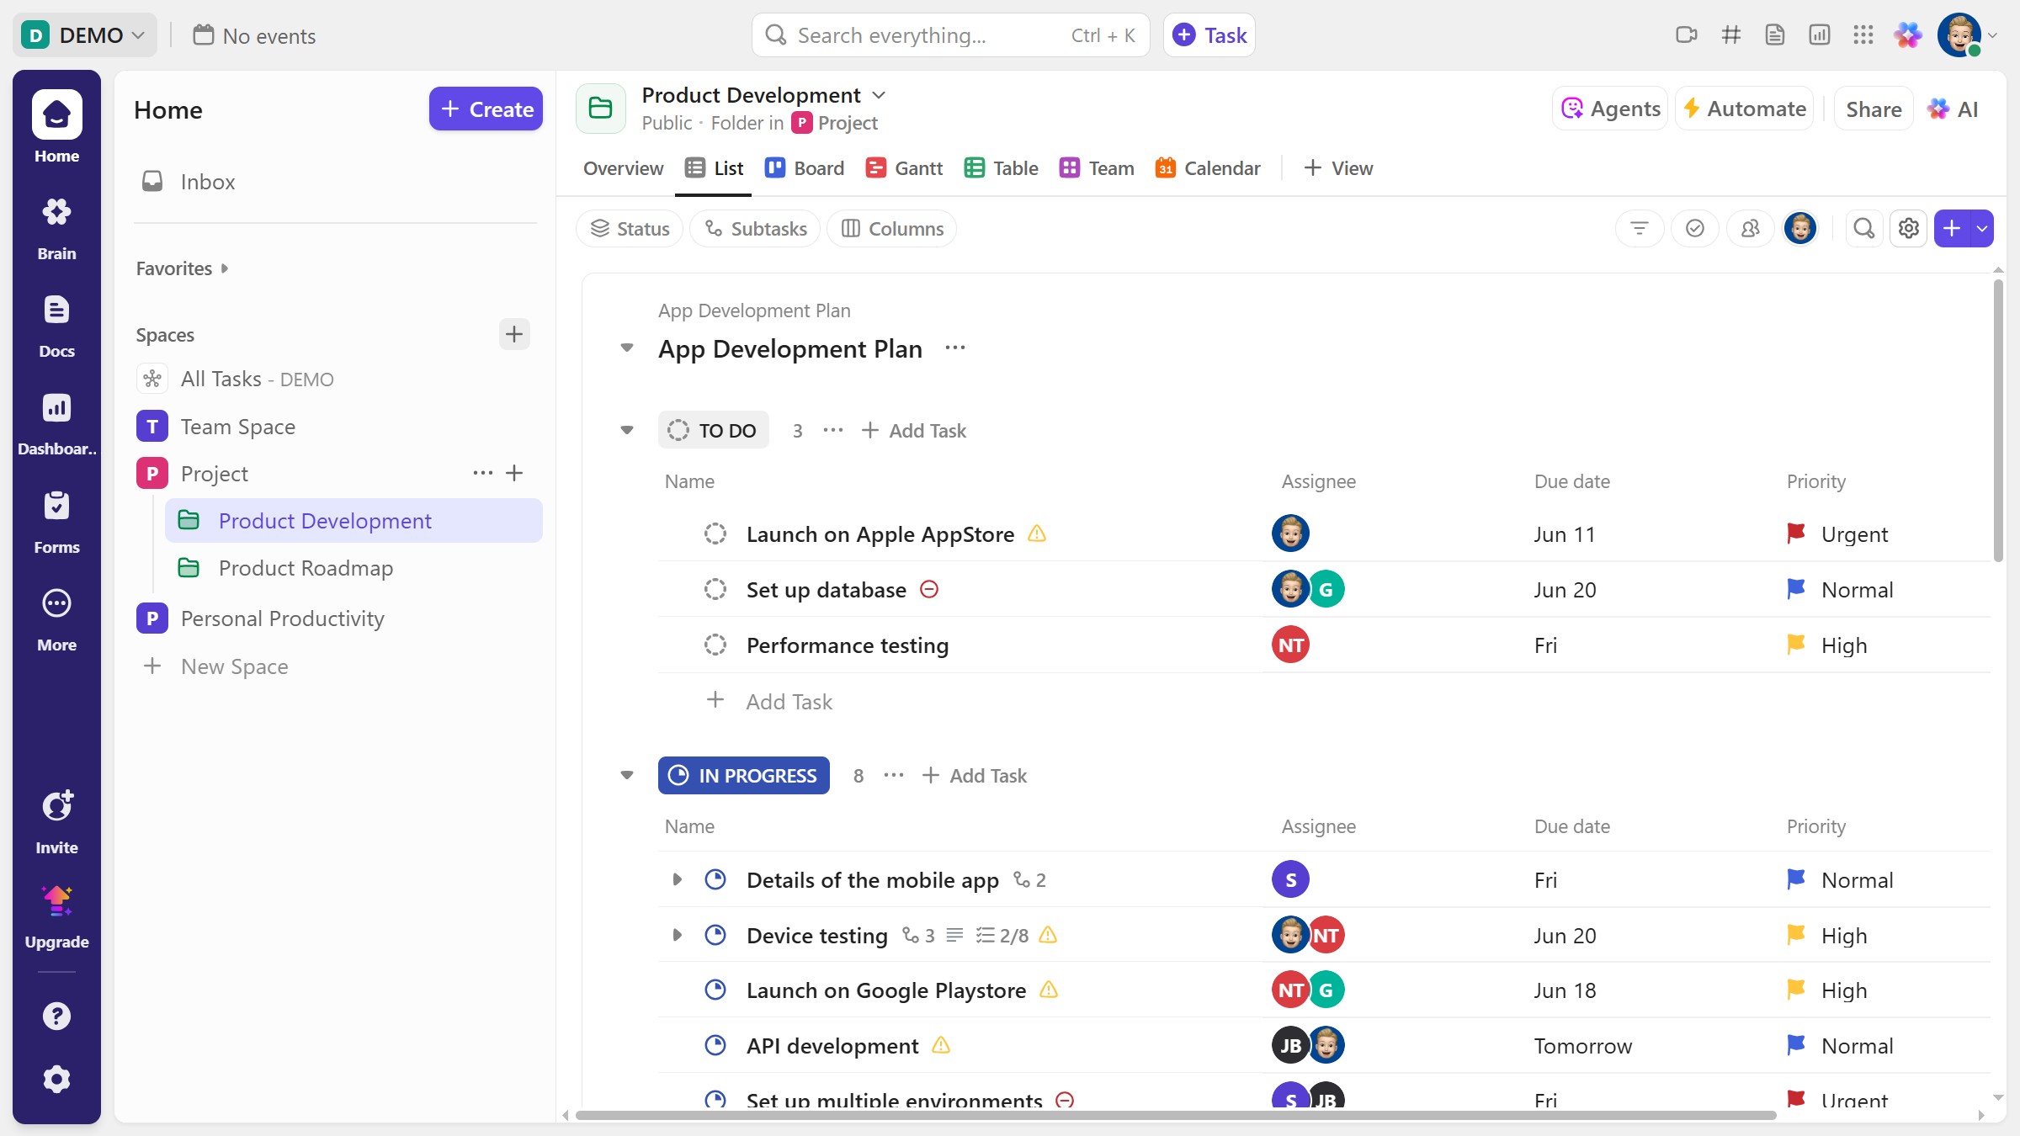Click the search magnifier in the list toolbar
The image size is (2020, 1136).
click(1863, 229)
